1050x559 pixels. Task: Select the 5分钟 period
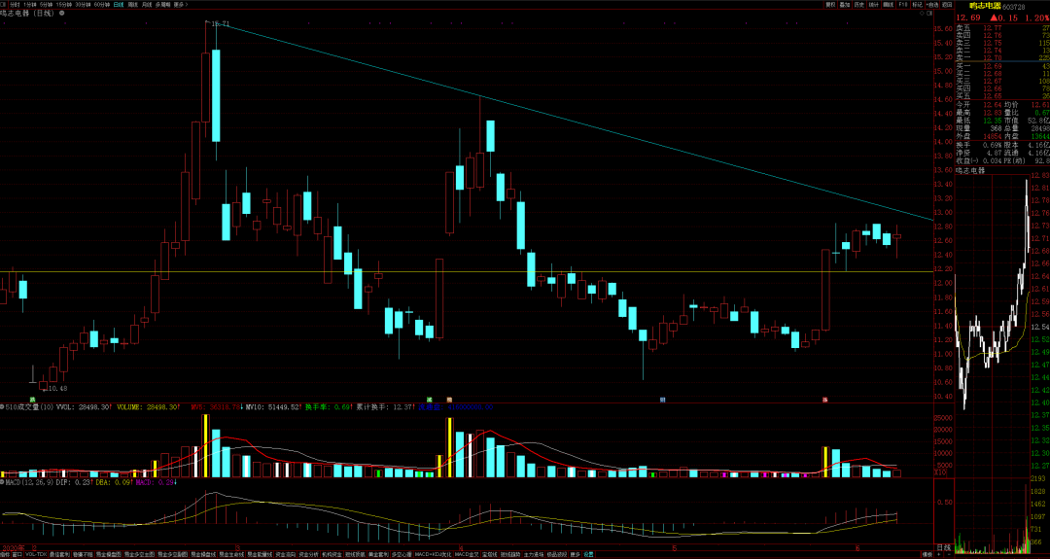click(47, 4)
